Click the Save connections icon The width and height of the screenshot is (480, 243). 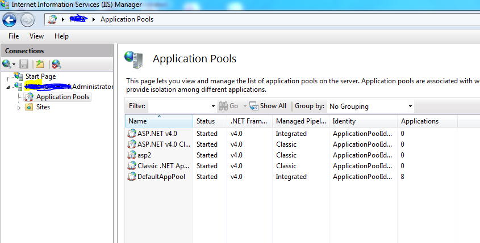pyautogui.click(x=24, y=64)
